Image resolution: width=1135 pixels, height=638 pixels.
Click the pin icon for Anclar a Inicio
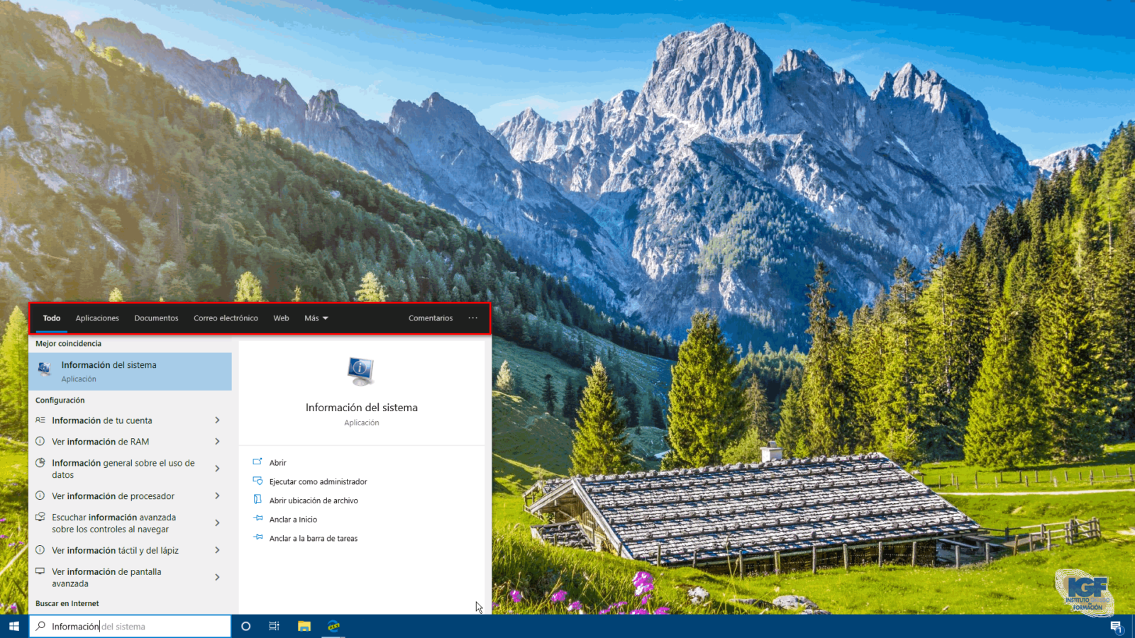click(258, 519)
